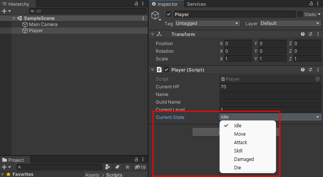This screenshot has width=323, height=177.
Task: Collapse the Player (Script) component foldout
Action: [152, 70]
